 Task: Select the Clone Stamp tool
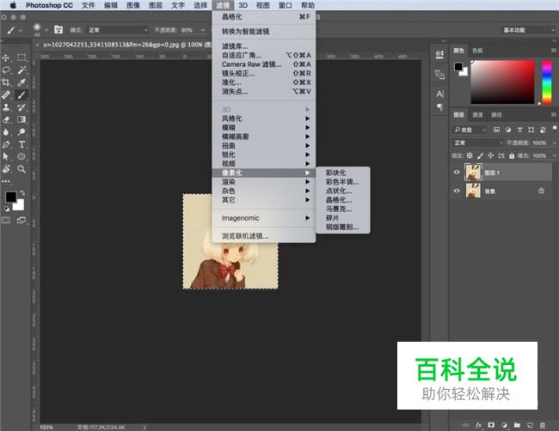6,107
